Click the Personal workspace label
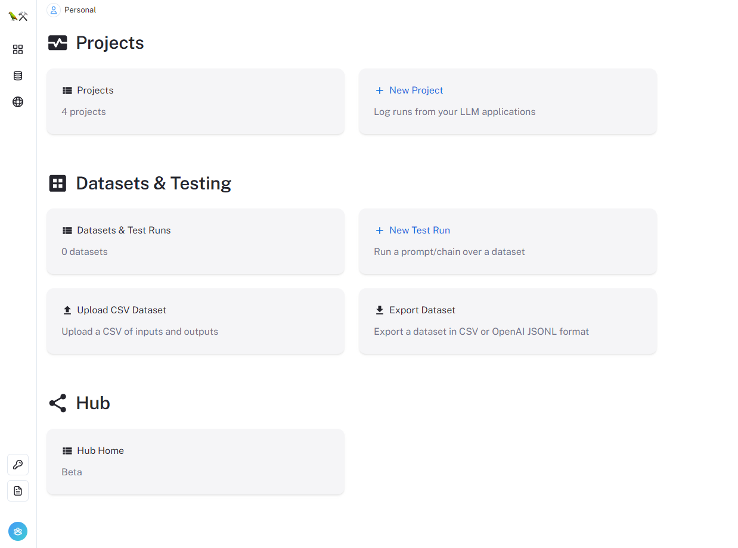Viewport: 738px width, 548px height. pos(80,10)
